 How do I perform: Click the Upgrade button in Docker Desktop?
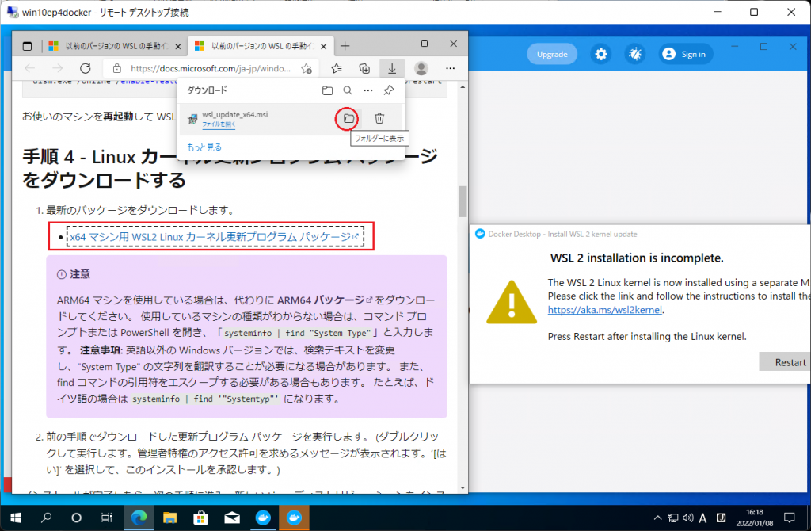click(552, 55)
